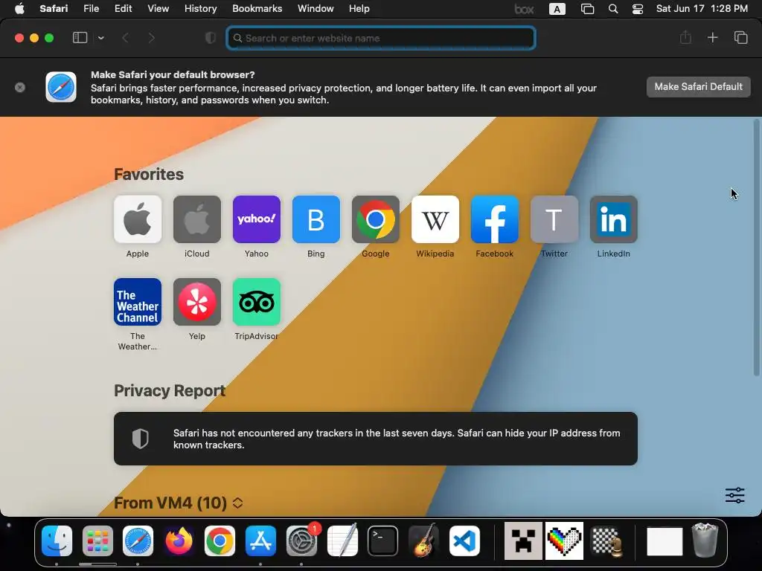The height and width of the screenshot is (571, 762).
Task: Open the Yahoo favorite
Action: pyautogui.click(x=257, y=219)
